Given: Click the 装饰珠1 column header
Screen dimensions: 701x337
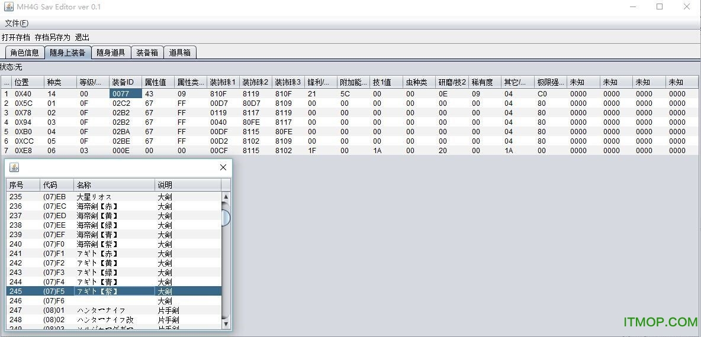Looking at the screenshot, I should (x=223, y=82).
